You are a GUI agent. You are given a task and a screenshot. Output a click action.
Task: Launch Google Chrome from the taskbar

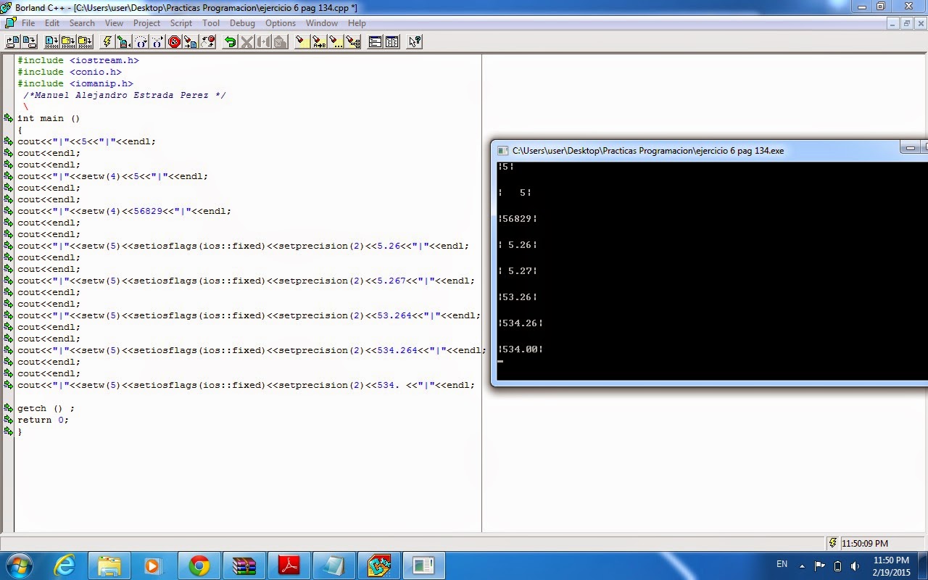pos(199,564)
